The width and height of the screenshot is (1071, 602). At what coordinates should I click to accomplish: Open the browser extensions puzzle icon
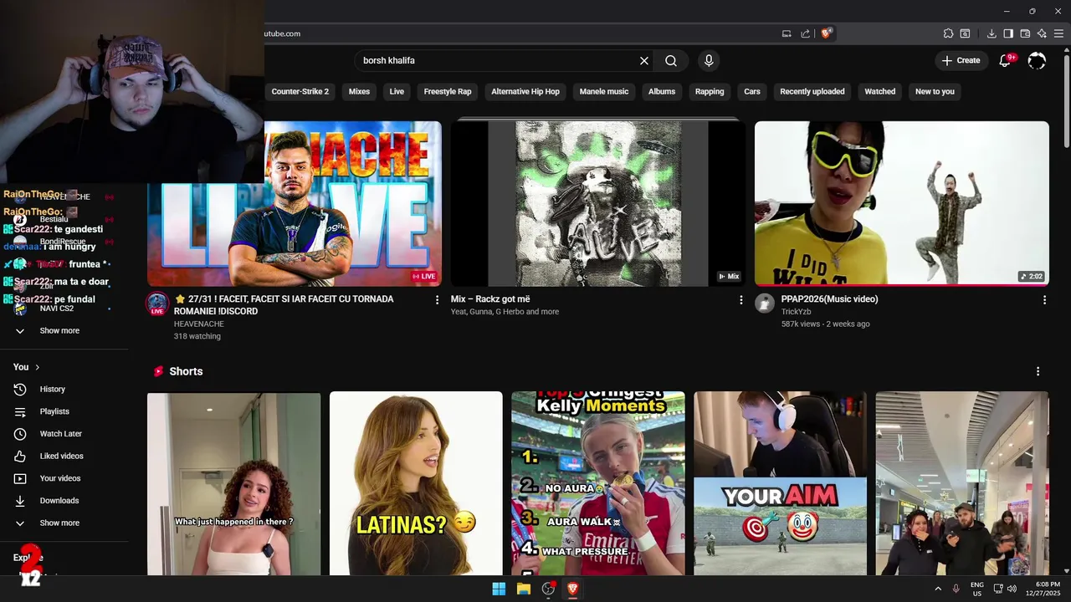[x=948, y=33]
